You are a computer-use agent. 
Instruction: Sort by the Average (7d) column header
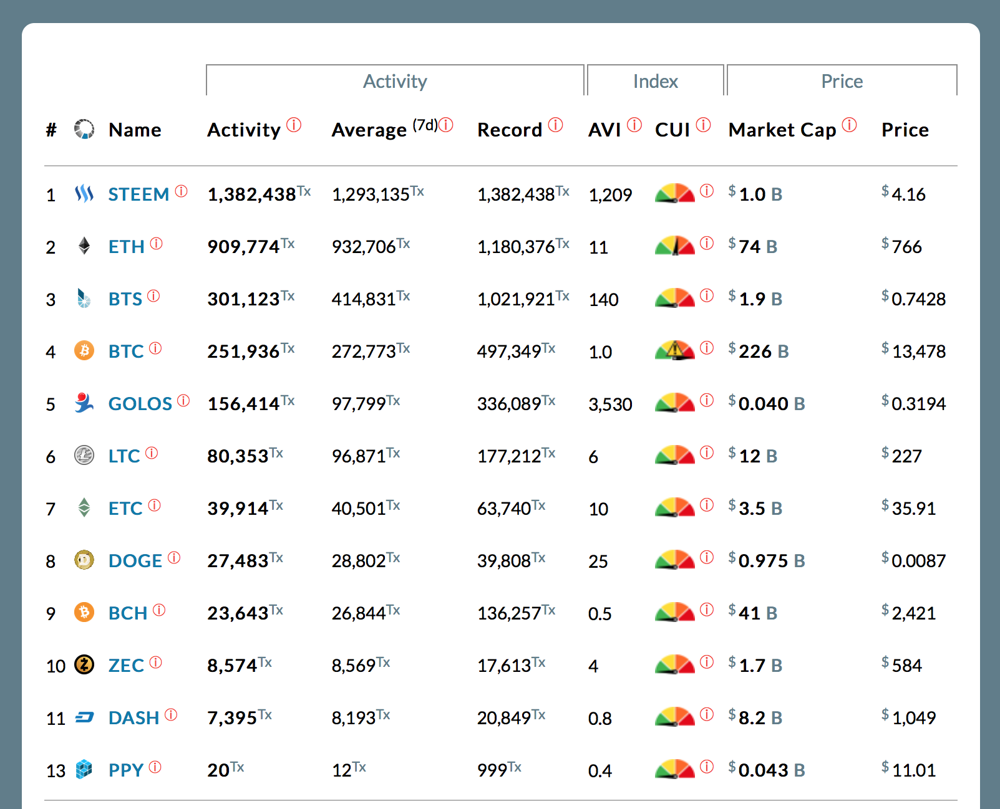(384, 129)
